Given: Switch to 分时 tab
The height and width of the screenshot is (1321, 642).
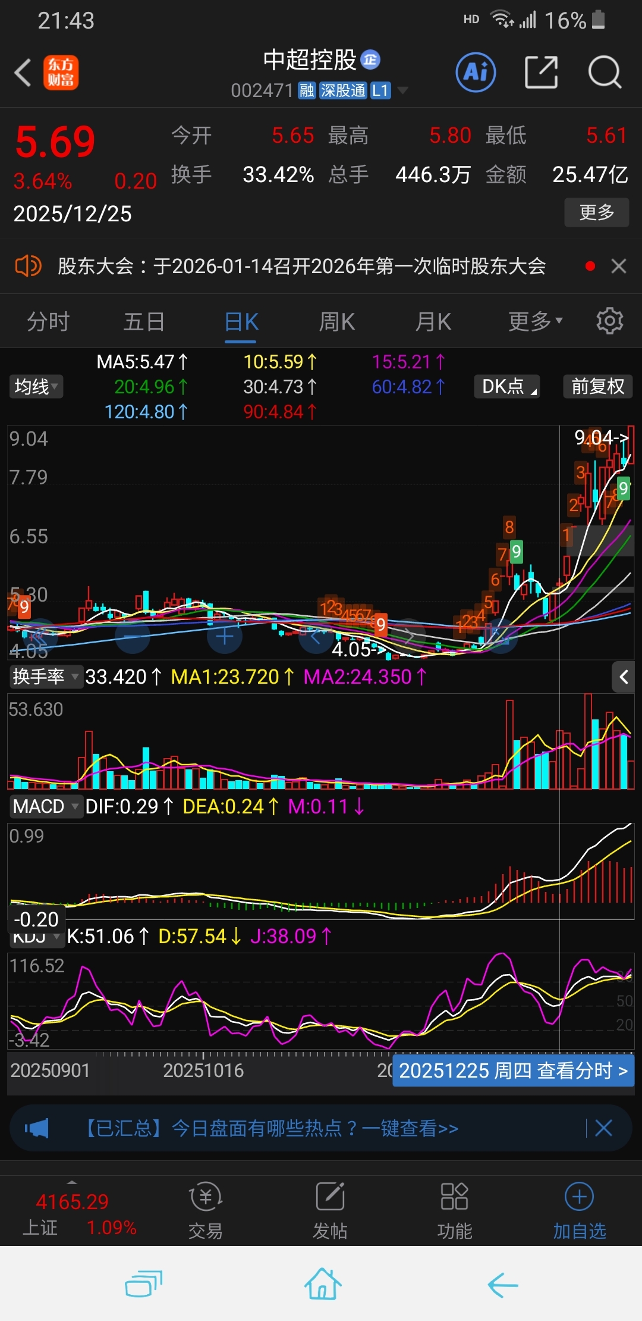Looking at the screenshot, I should click(x=48, y=321).
